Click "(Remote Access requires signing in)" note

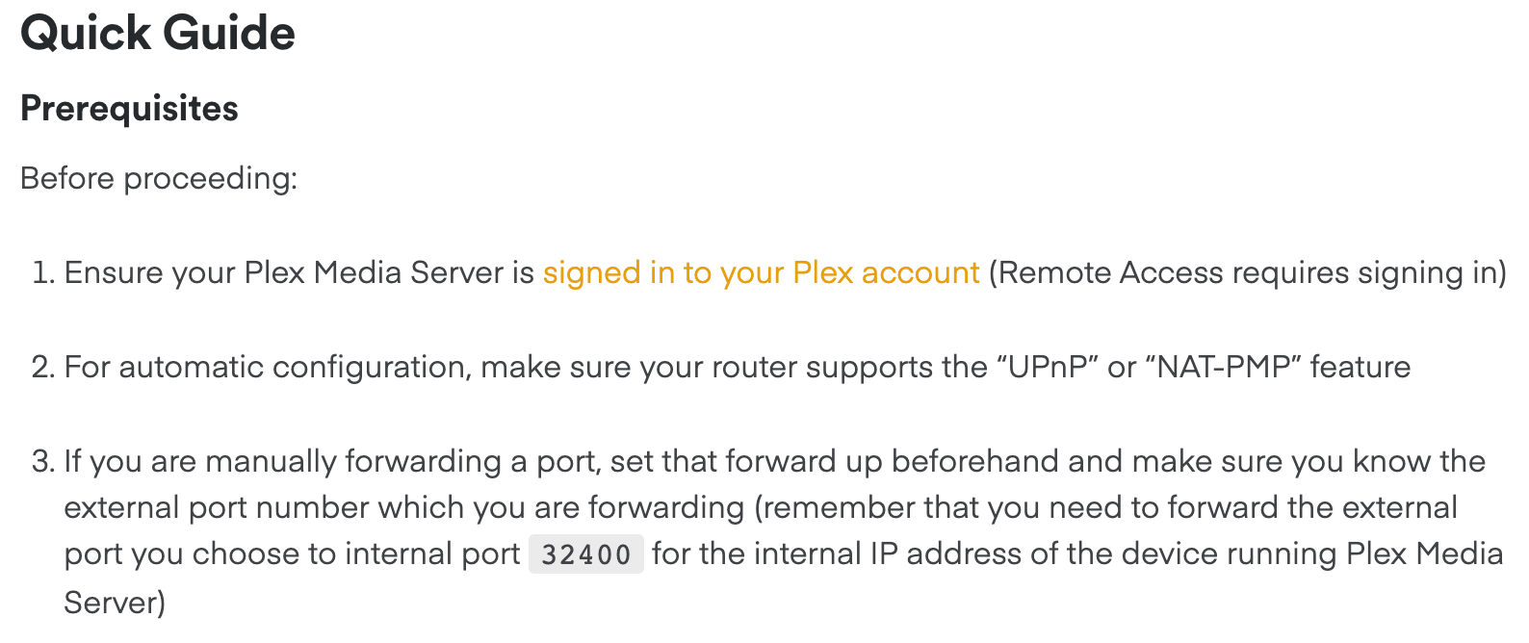point(1247,273)
